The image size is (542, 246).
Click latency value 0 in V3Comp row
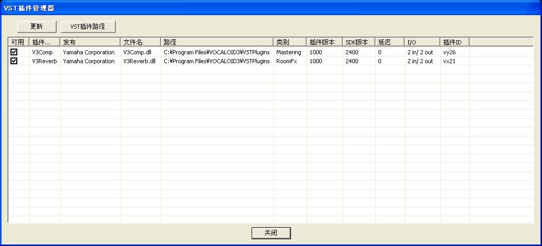380,52
